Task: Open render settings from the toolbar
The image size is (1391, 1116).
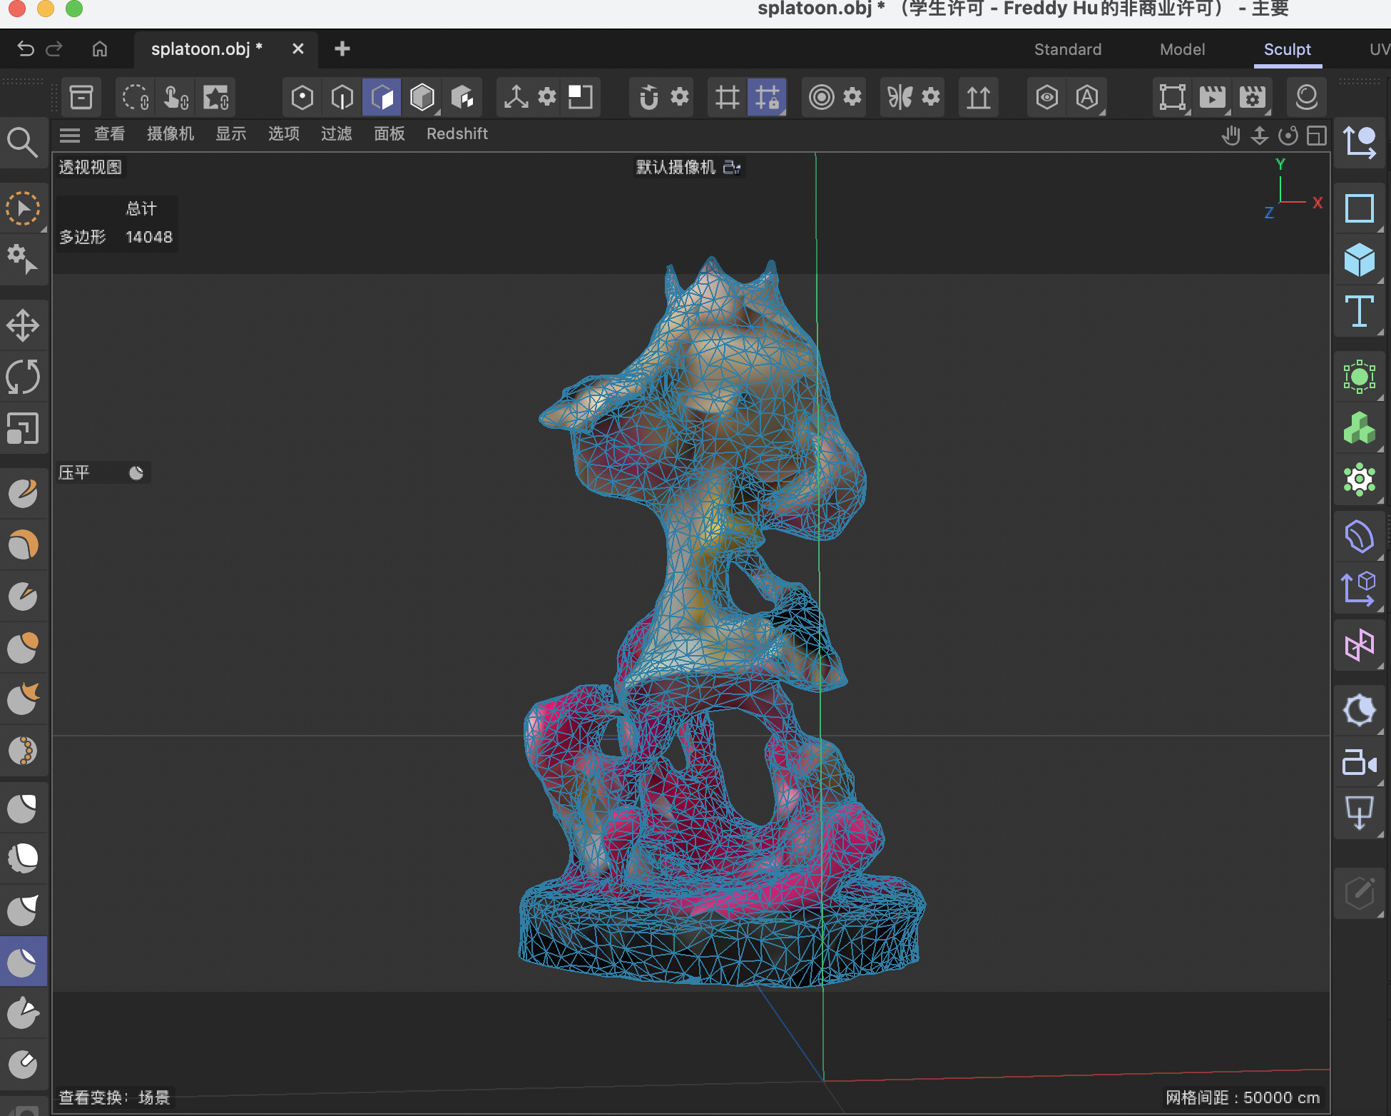Action: coord(1253,97)
